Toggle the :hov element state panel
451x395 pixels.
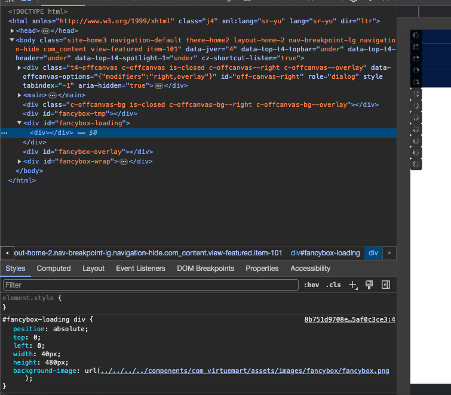pos(311,285)
